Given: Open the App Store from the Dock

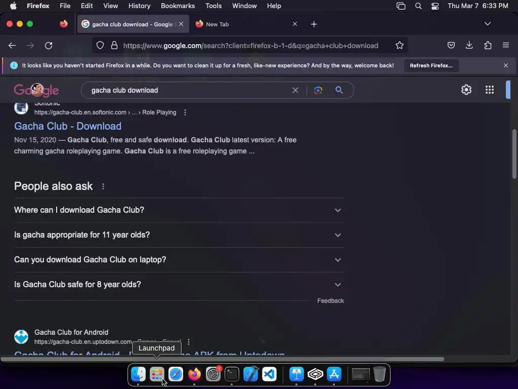Looking at the screenshot, I should pos(334,374).
